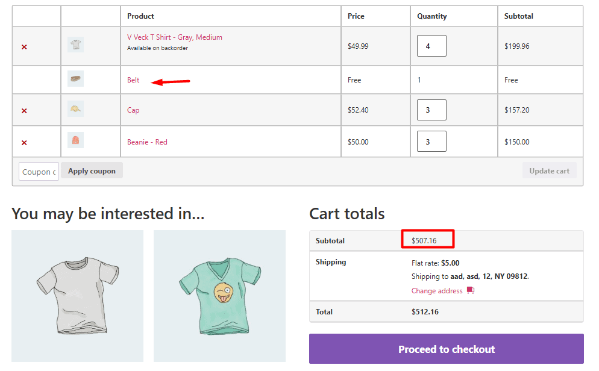This screenshot has height=371, width=599.
Task: Select the V Veck T Shirt quantity field
Action: click(431, 45)
